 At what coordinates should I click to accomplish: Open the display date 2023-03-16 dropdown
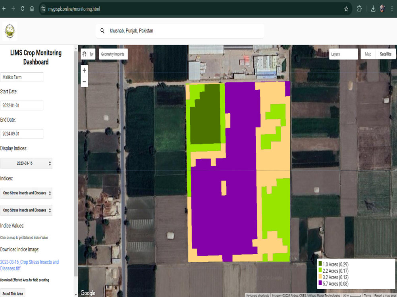coord(26,164)
